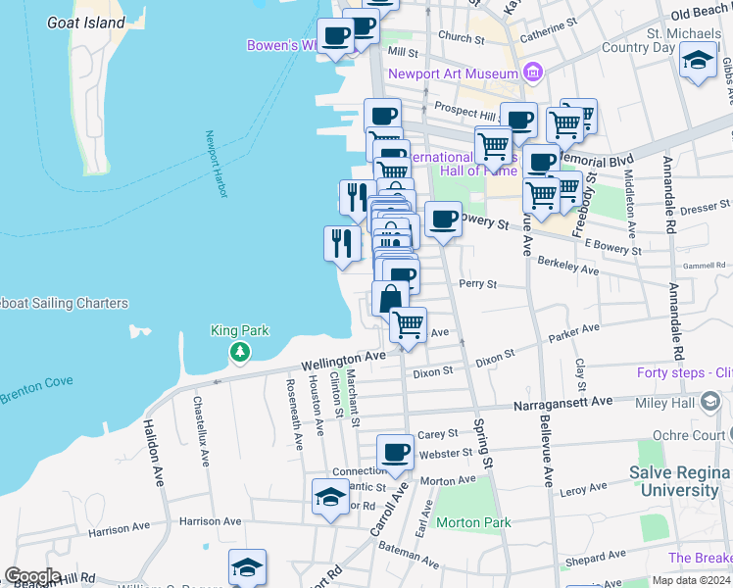This screenshot has height=588, width=733.
Task: Select the Morton Park label
Action: (x=473, y=522)
